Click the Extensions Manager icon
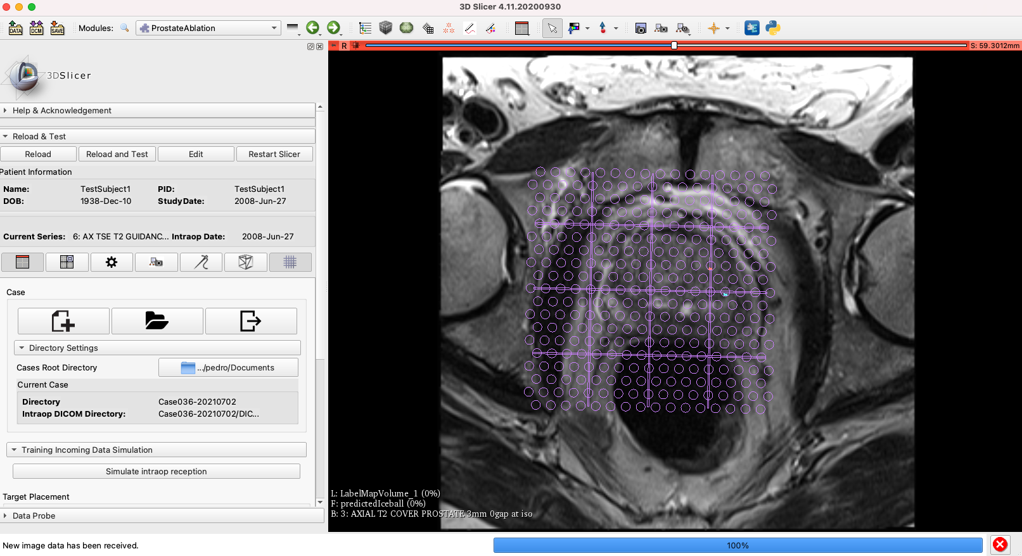Screen dimensions: 1022x556 [752, 28]
